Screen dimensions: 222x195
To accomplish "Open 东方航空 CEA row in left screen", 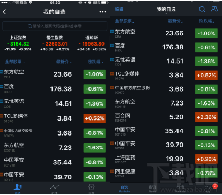I will click(55, 74).
